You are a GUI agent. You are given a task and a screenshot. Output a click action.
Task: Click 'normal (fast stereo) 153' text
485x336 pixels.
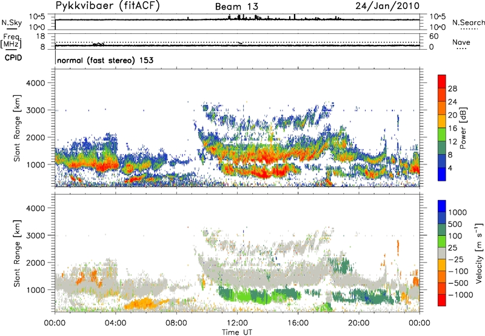coord(105,60)
